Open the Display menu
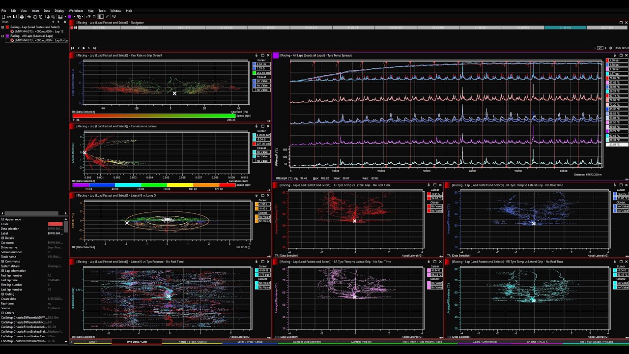The height and width of the screenshot is (354, 629). pyautogui.click(x=59, y=10)
